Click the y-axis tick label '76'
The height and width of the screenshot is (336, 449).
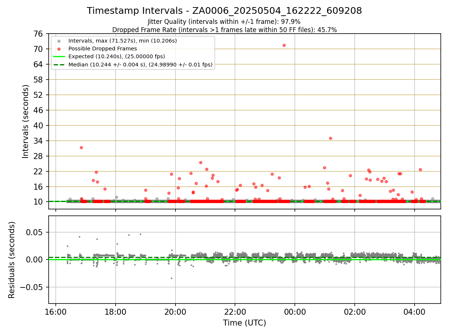coord(39,34)
